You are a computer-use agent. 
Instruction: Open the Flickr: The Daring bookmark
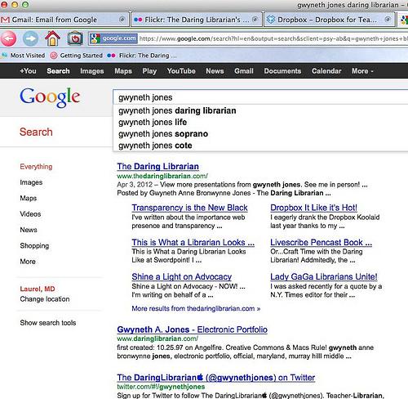click(142, 56)
